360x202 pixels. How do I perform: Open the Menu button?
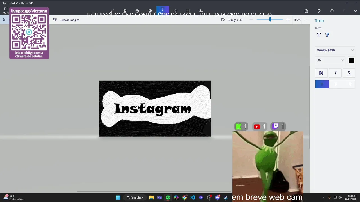point(6,11)
